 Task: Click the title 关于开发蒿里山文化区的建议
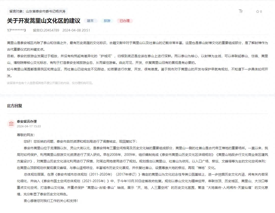(x=44, y=21)
